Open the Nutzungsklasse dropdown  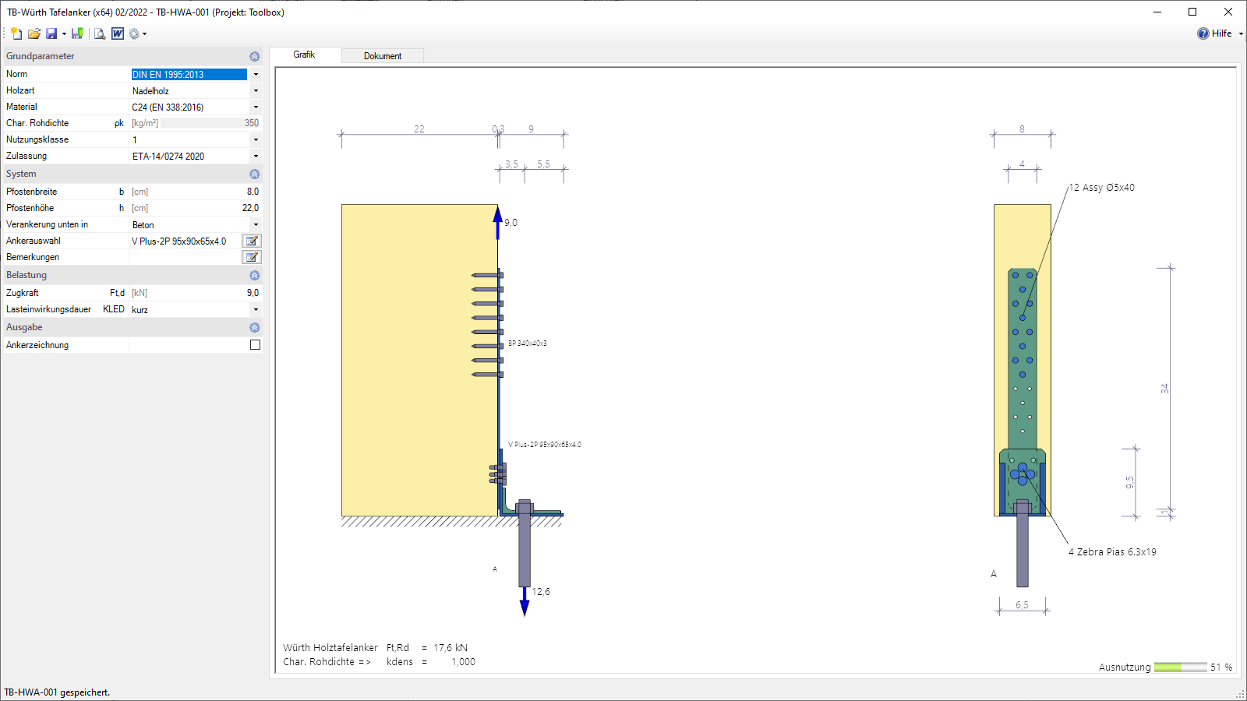coord(256,140)
